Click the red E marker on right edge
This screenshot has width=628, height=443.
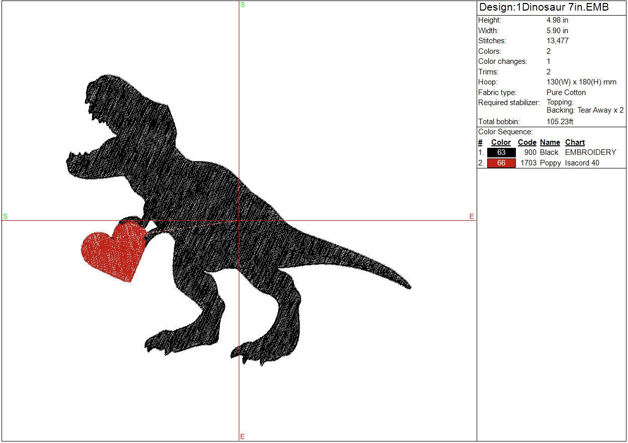(472, 216)
